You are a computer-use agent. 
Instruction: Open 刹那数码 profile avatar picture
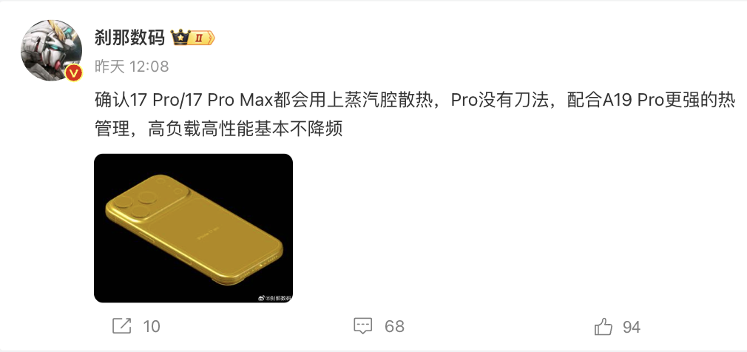coord(52,50)
